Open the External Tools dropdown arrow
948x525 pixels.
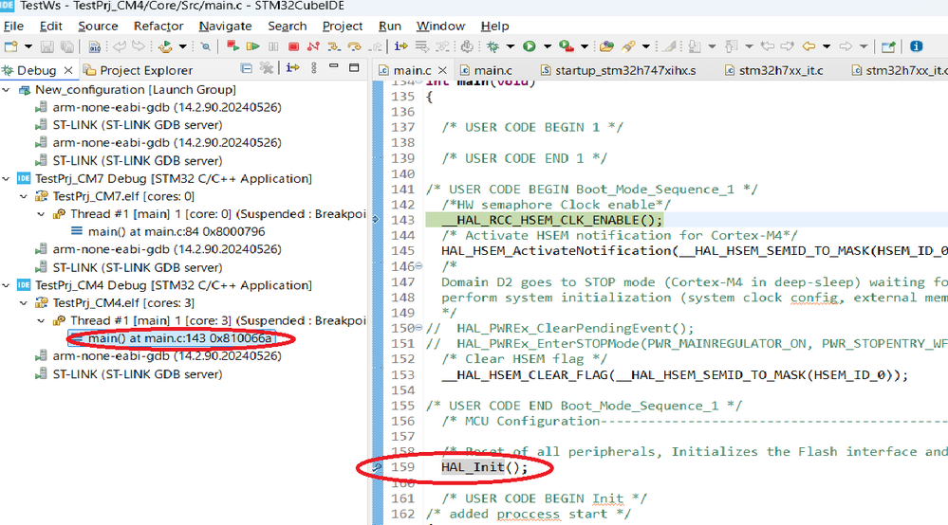[584, 46]
